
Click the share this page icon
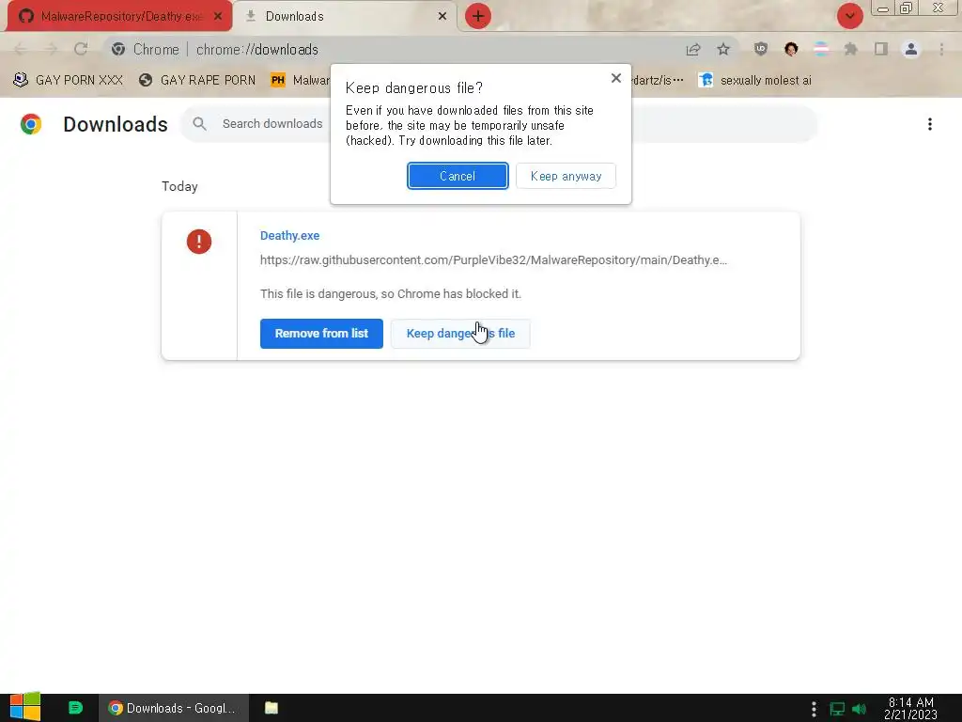coord(693,49)
